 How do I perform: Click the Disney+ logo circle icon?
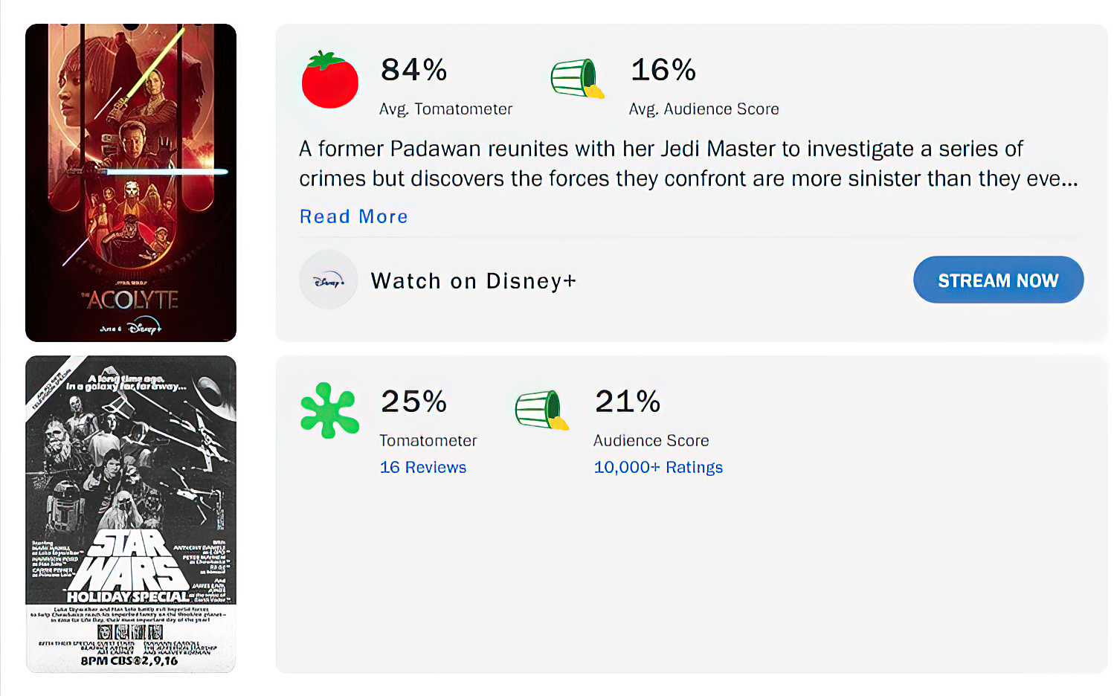click(329, 280)
